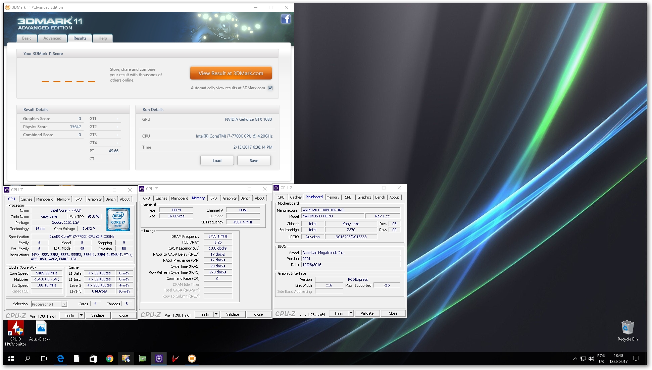Click the Physics Score value 15642
This screenshot has height=370, width=652.
pos(75,127)
